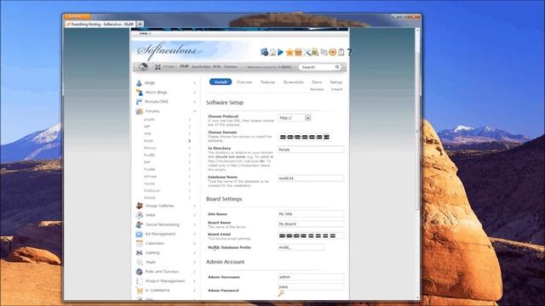Open the Reviews tab

pyautogui.click(x=317, y=89)
